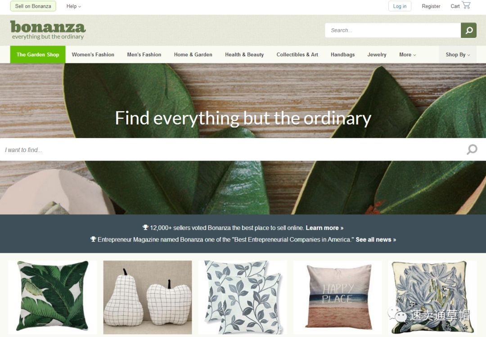
Task: Click the See all news link
Action: 376,240
